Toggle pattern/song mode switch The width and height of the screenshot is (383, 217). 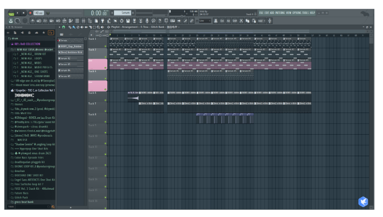coord(11,13)
